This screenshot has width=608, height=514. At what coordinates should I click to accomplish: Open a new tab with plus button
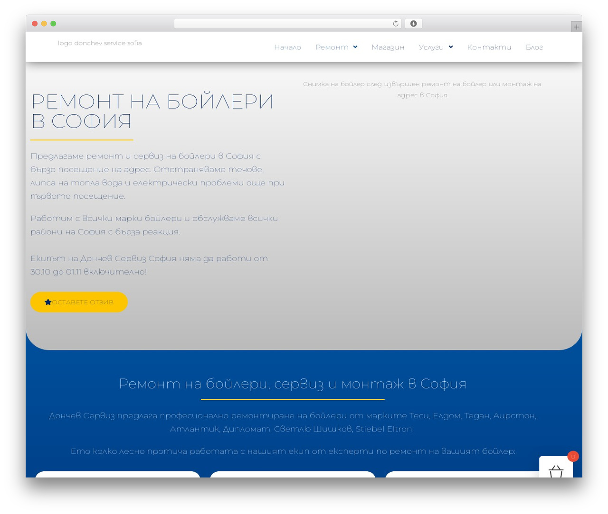577,27
